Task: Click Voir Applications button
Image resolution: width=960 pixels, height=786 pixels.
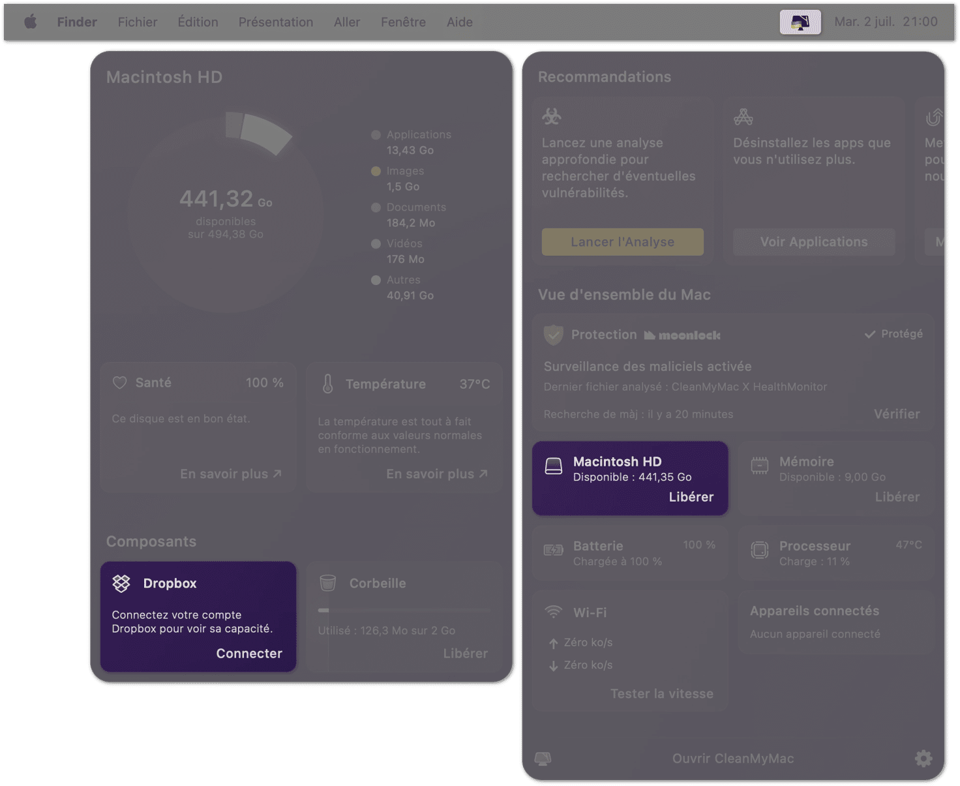Action: click(814, 242)
